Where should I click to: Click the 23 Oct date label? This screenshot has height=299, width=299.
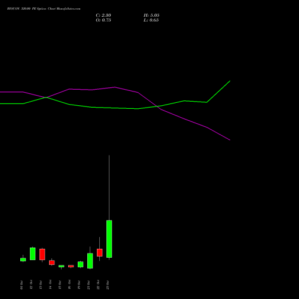coord(108,285)
